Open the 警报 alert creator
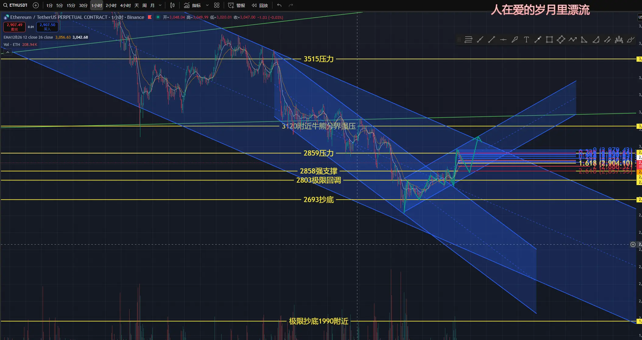642x340 pixels. click(x=237, y=5)
